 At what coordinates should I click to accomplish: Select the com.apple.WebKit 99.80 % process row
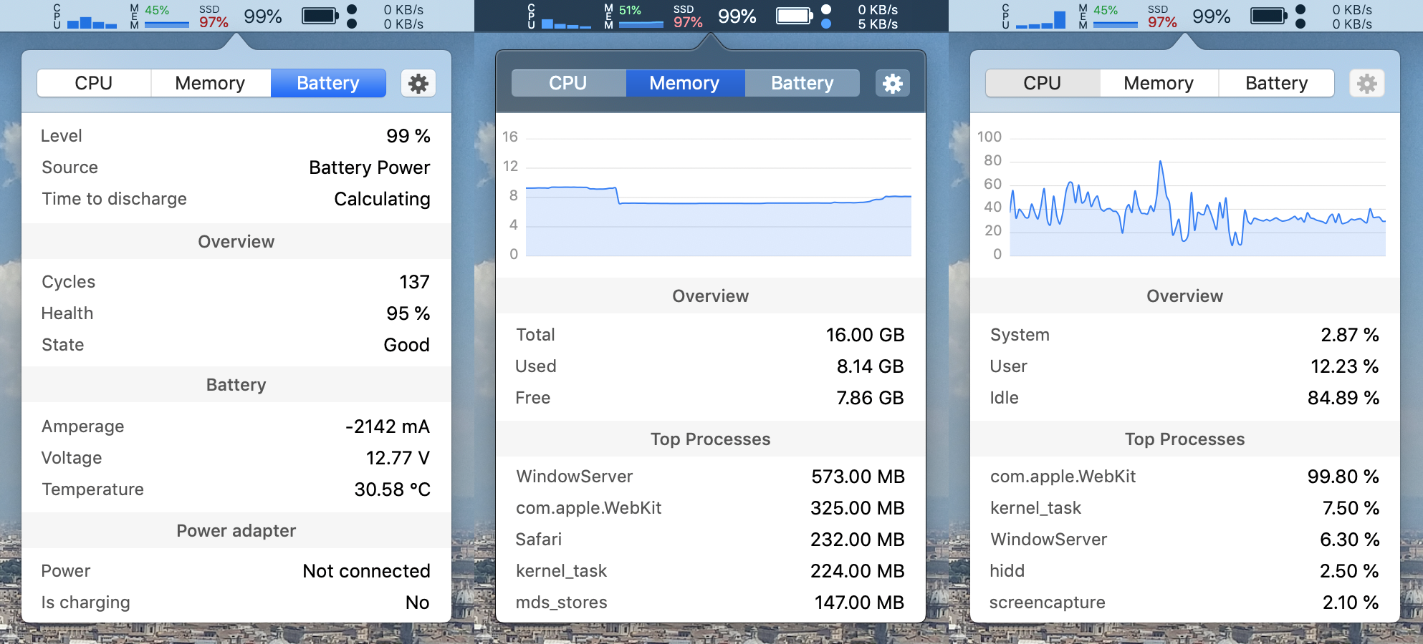tap(1184, 477)
